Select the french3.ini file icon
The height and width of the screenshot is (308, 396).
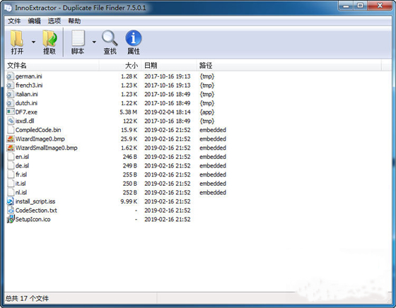(x=10, y=85)
